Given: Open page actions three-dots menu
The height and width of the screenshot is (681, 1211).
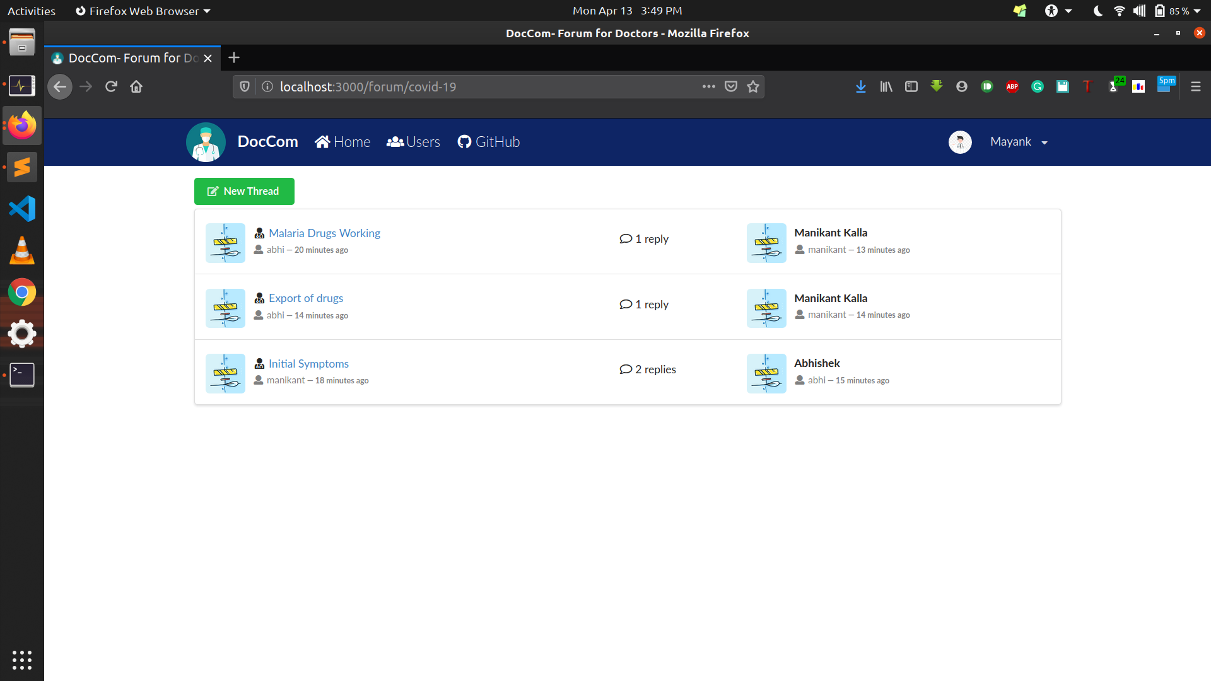Looking at the screenshot, I should (x=709, y=87).
